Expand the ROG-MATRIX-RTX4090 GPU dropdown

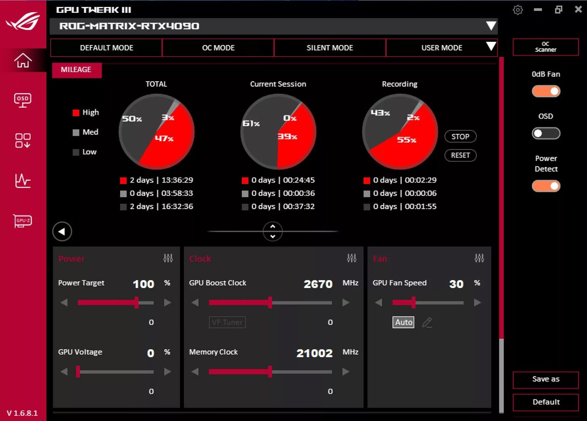pyautogui.click(x=491, y=26)
